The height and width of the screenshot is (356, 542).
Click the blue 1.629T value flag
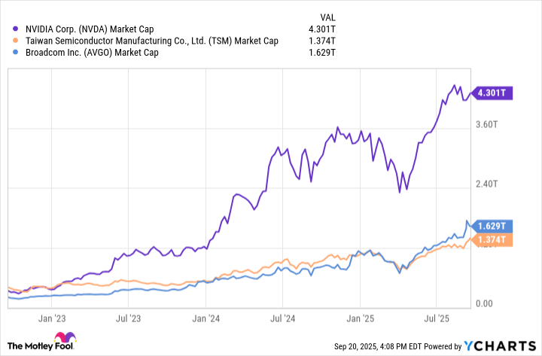492,226
